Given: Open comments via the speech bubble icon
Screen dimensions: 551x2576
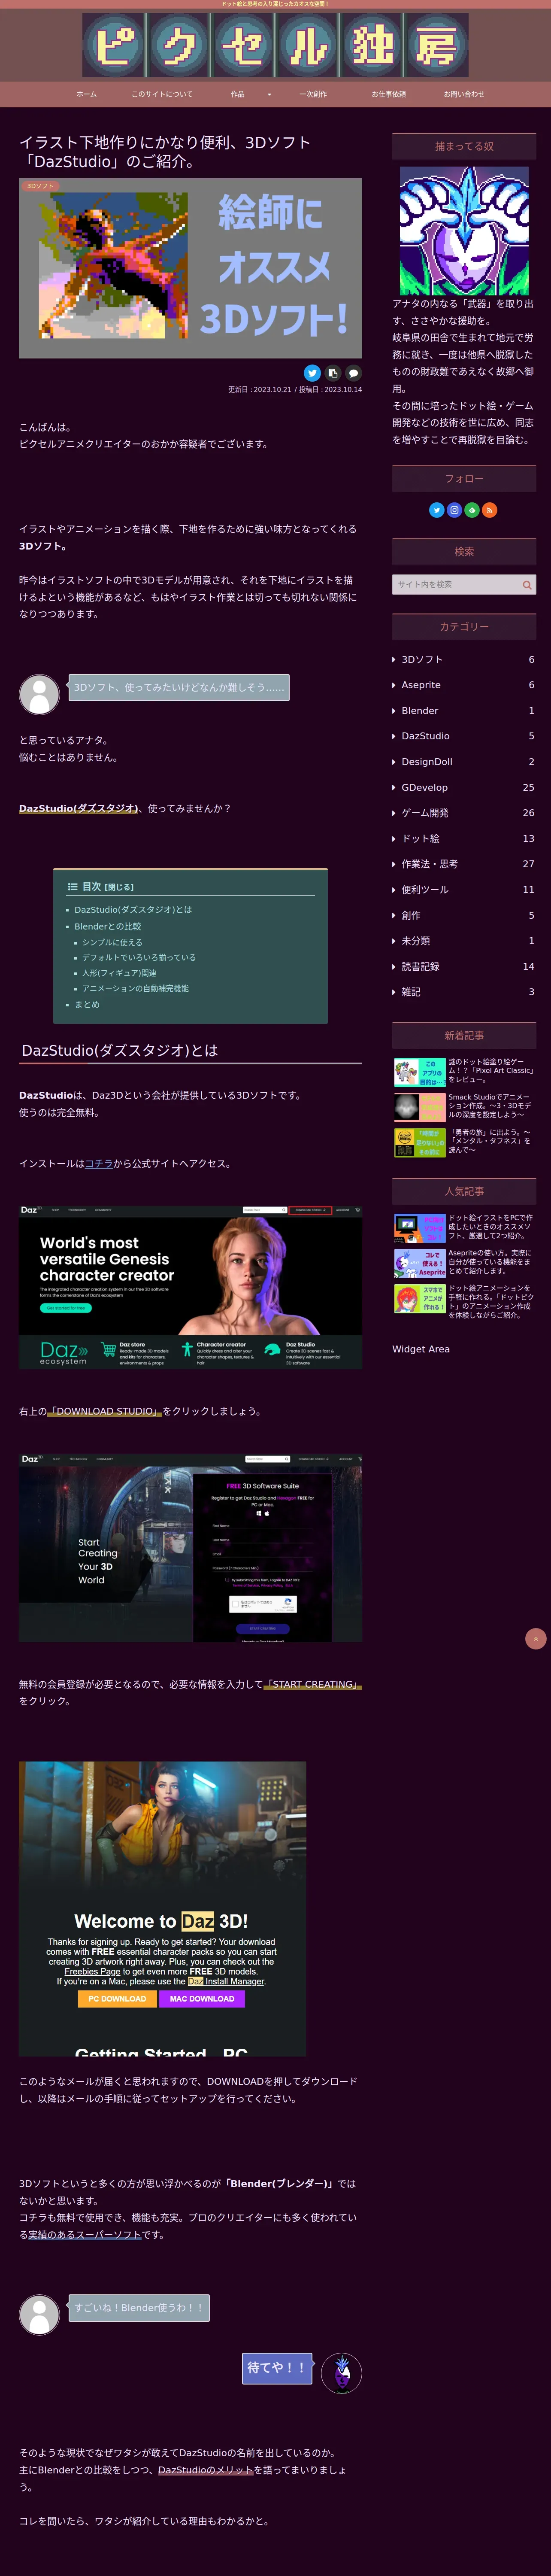Looking at the screenshot, I should point(353,373).
